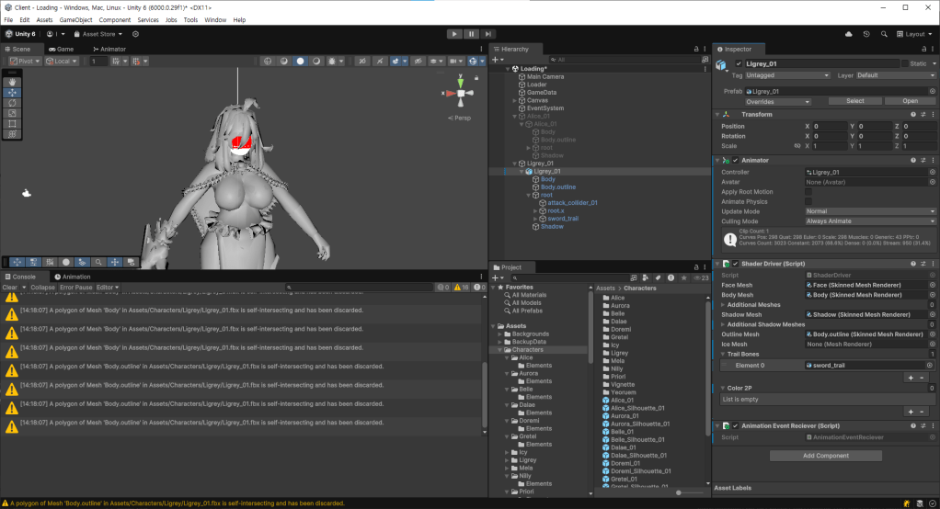Select attack_collider_01 in the Hierarchy
Viewport: 940px width, 509px height.
[572, 202]
